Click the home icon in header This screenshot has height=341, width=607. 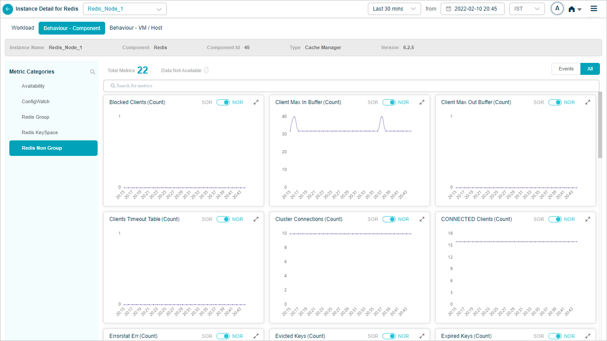[572, 9]
